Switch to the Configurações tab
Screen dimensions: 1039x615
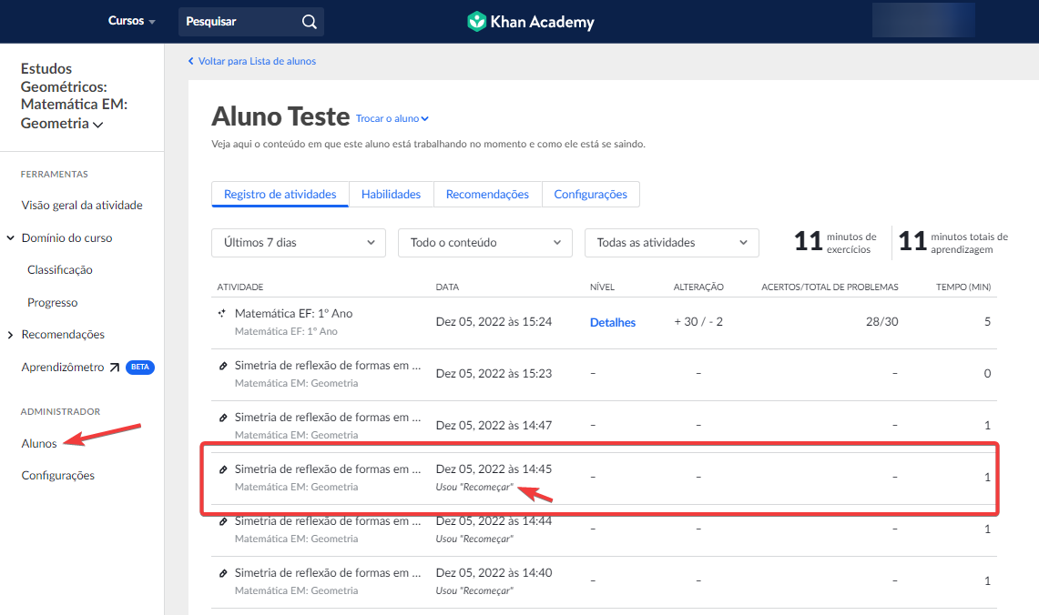pyautogui.click(x=590, y=195)
